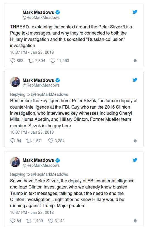Image resolution: width=146 pixels, height=230 pixels.
Task: Click the Twitter bird icon in first tweet
Action: coord(135,12)
